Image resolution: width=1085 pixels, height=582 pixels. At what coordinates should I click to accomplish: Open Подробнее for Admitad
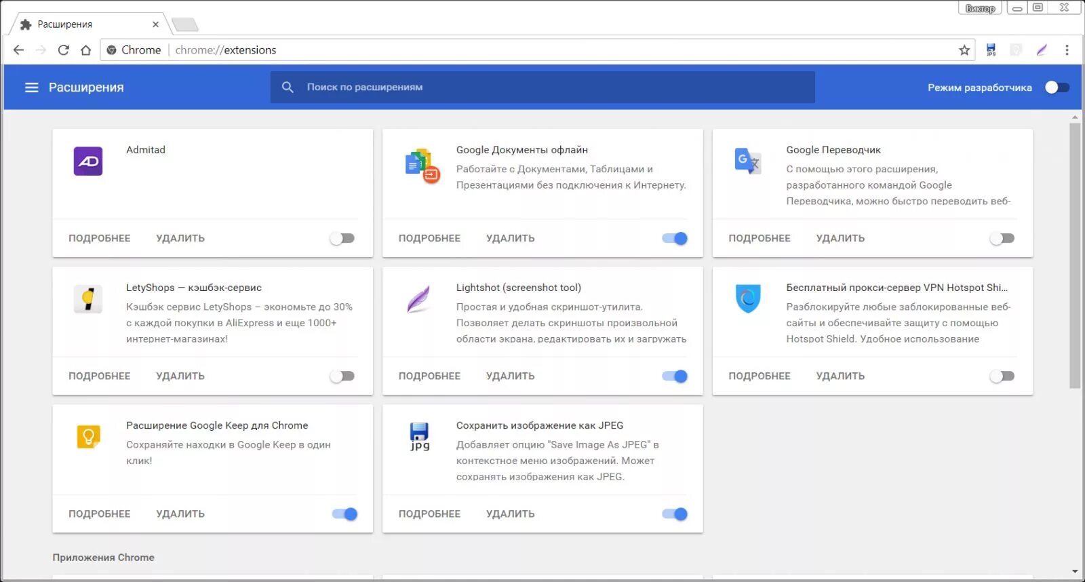pos(100,238)
